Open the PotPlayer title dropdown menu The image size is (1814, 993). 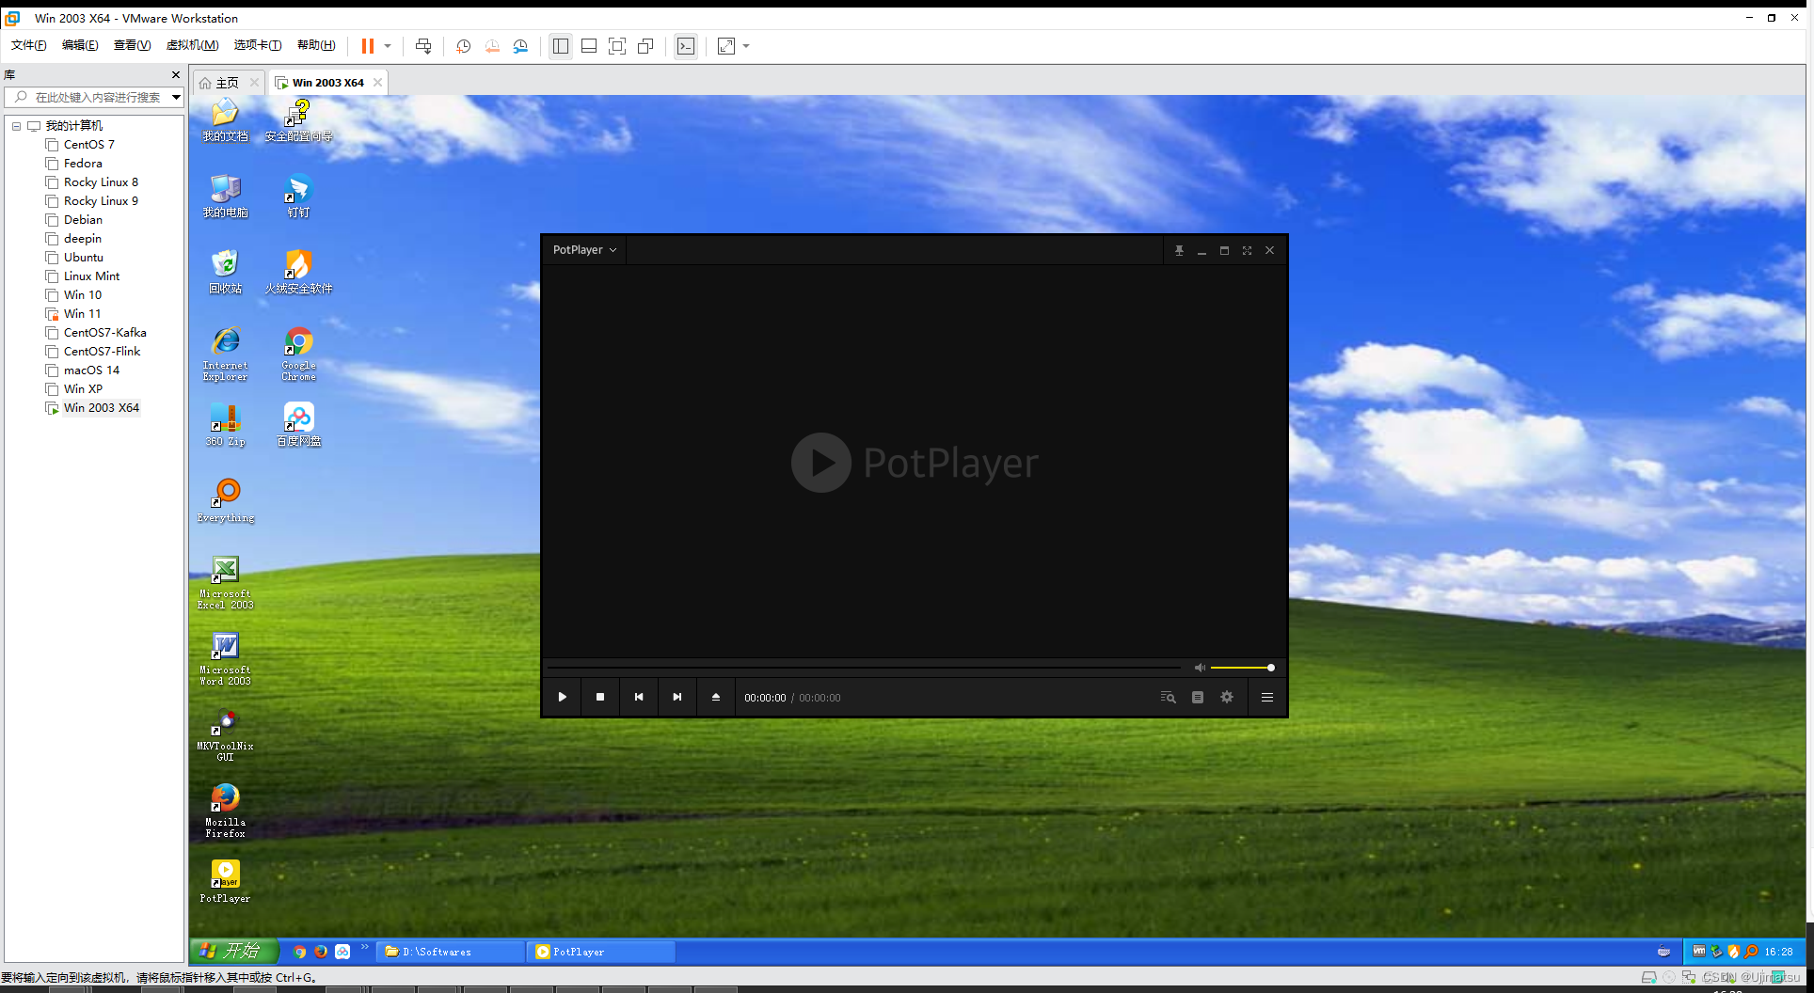coord(585,250)
